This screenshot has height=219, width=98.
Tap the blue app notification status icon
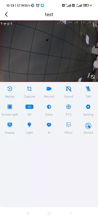(x=42, y=5)
